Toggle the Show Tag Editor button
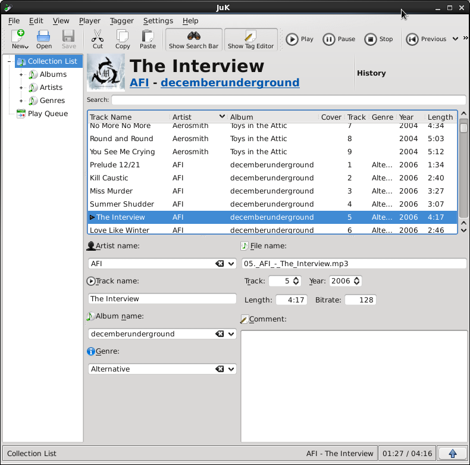 coord(250,39)
